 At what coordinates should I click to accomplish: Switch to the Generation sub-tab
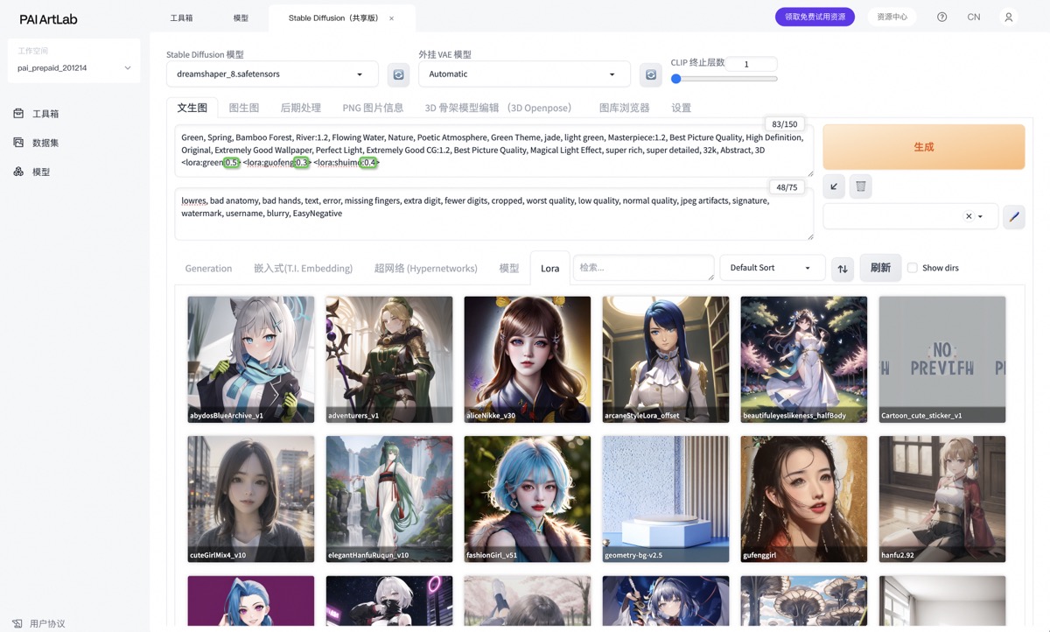pyautogui.click(x=208, y=268)
